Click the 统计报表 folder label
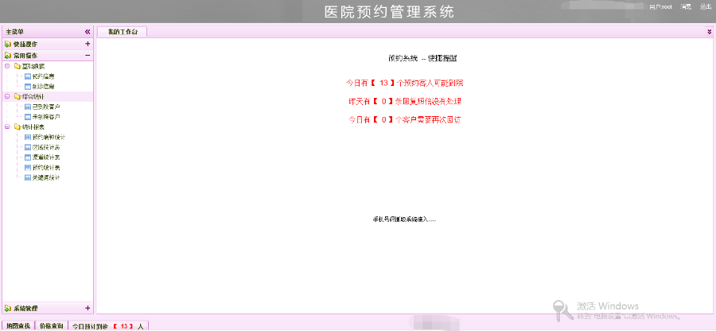 33,127
